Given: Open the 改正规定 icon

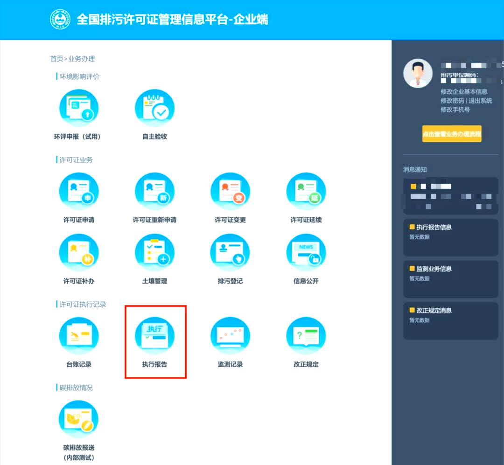Looking at the screenshot, I should point(306,336).
